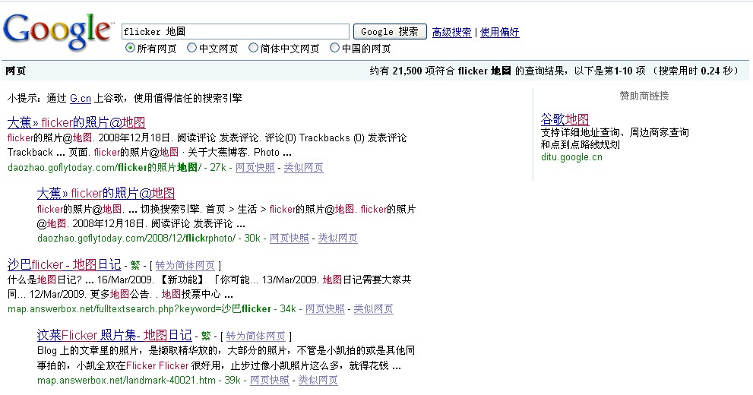Open indented result '大蕉» flicker的照片@地图'
The image size is (753, 395).
[x=106, y=194]
